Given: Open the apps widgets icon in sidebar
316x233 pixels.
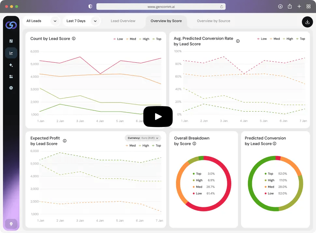Looking at the screenshot, I should tap(11, 76).
